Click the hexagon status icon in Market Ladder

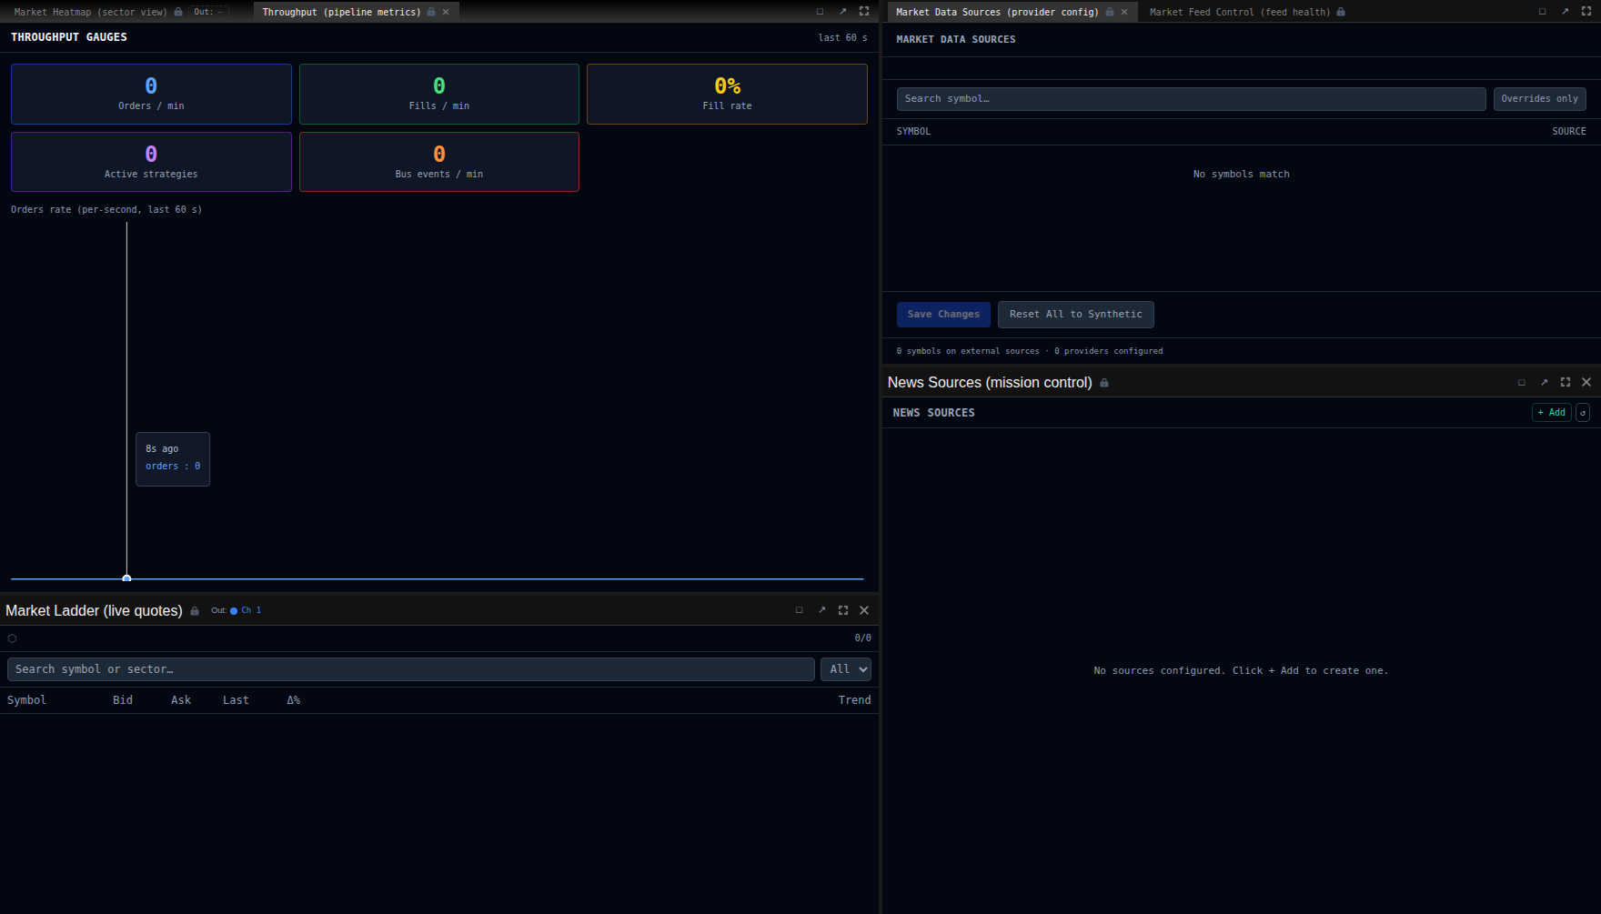(x=12, y=638)
